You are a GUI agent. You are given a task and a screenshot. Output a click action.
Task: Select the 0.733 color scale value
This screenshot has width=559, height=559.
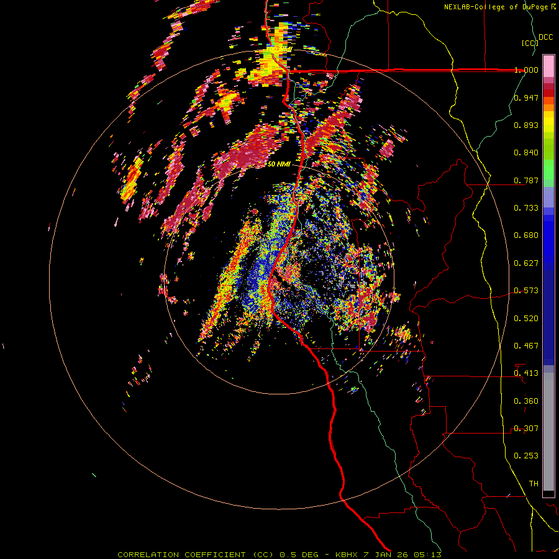click(x=526, y=208)
